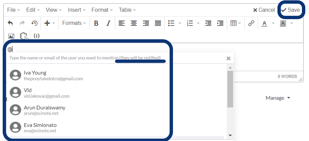The image size is (309, 141).
Task: Click the code sample braces icon
Action: click(x=37, y=36)
